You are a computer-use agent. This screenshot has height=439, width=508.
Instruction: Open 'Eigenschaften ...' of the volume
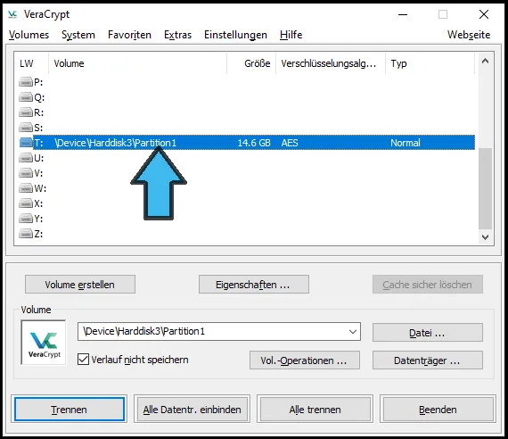[x=254, y=285]
